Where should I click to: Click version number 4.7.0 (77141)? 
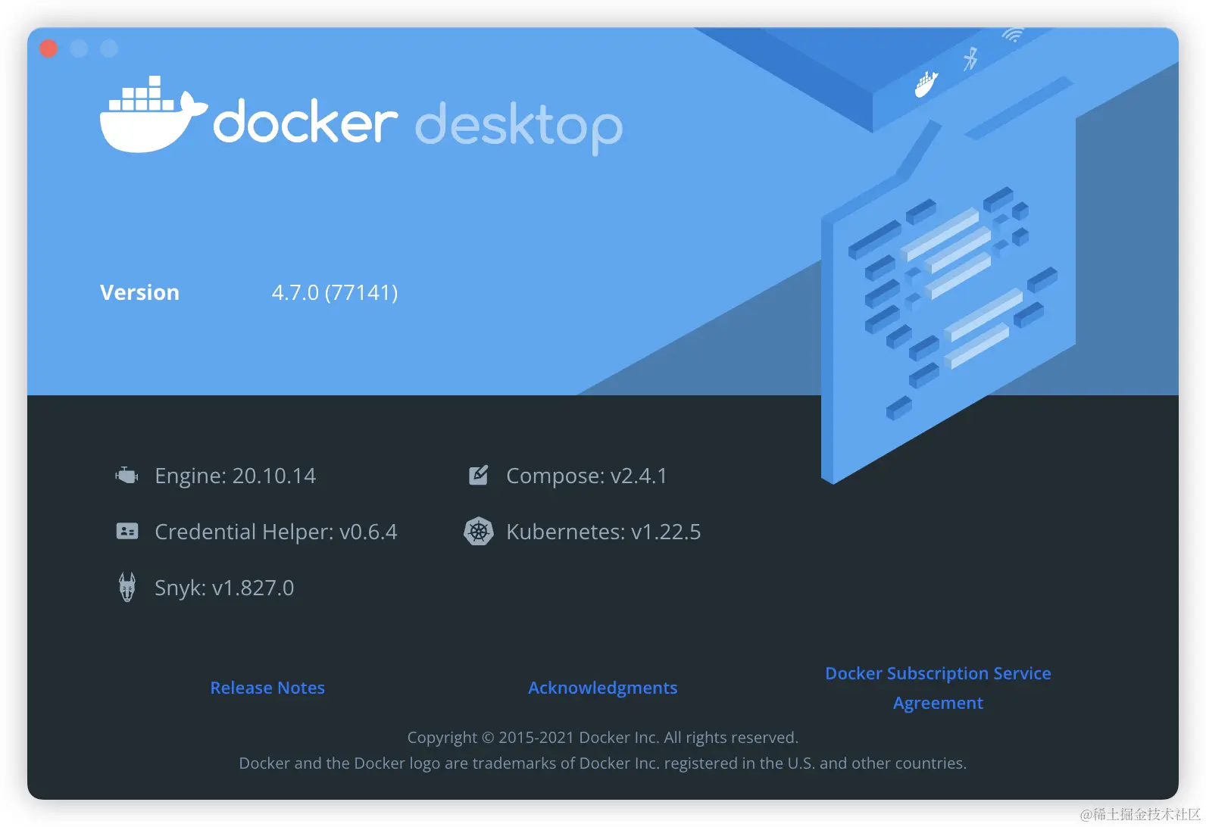click(x=335, y=292)
